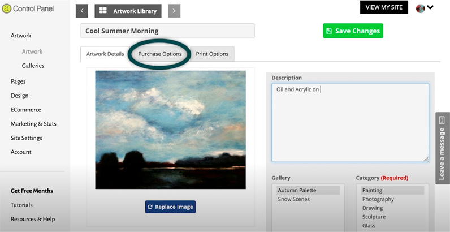Click the Save Changes button
Image resolution: width=450 pixels, height=232 pixels.
tap(353, 31)
